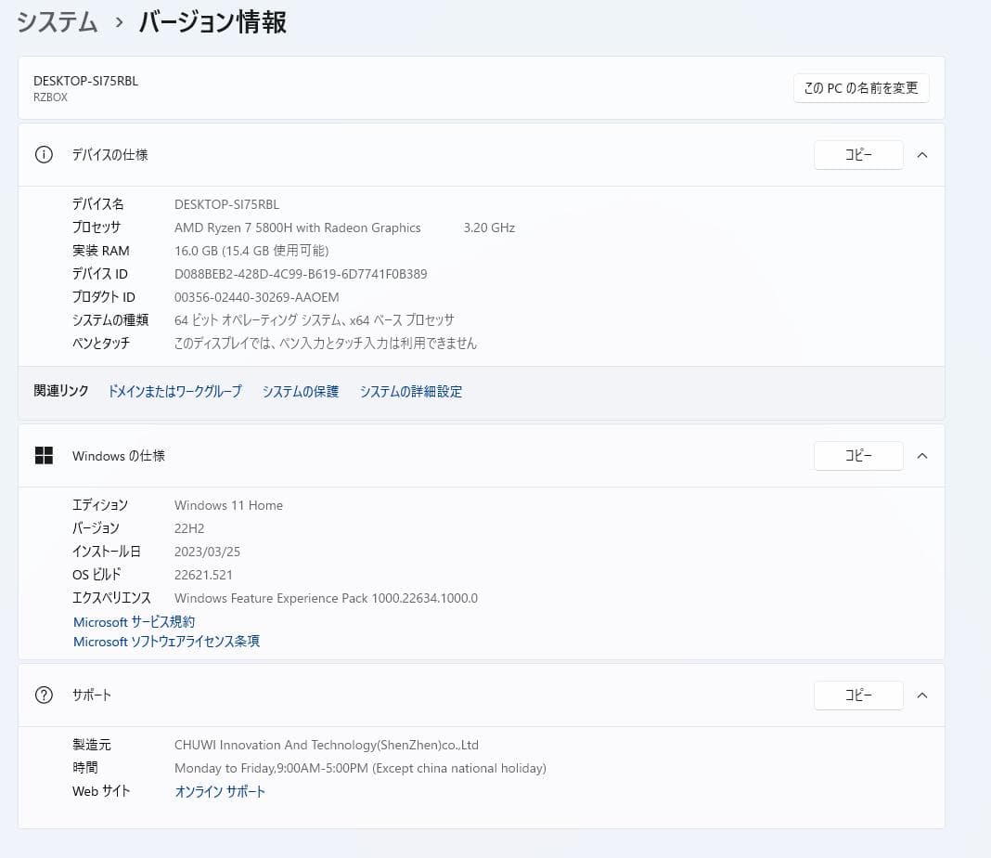Open Microsoft サービス規約 link
The width and height of the screenshot is (991, 858).
coord(135,622)
